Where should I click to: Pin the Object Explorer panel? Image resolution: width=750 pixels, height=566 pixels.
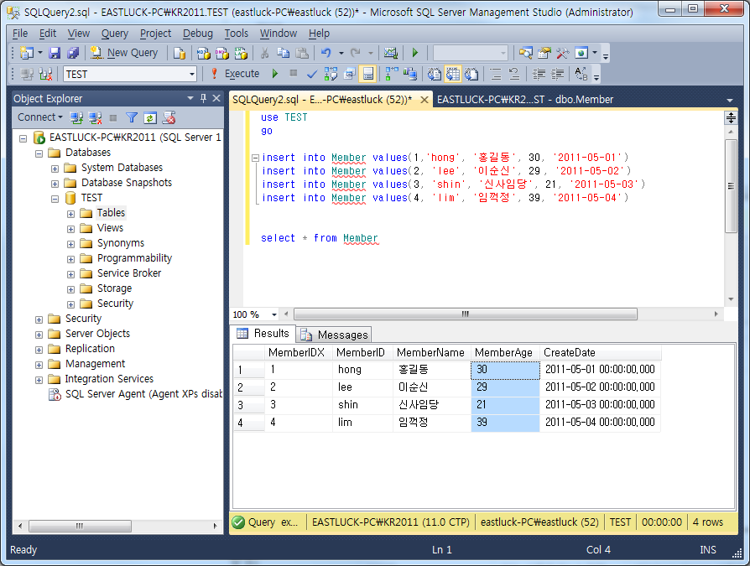pyautogui.click(x=203, y=98)
